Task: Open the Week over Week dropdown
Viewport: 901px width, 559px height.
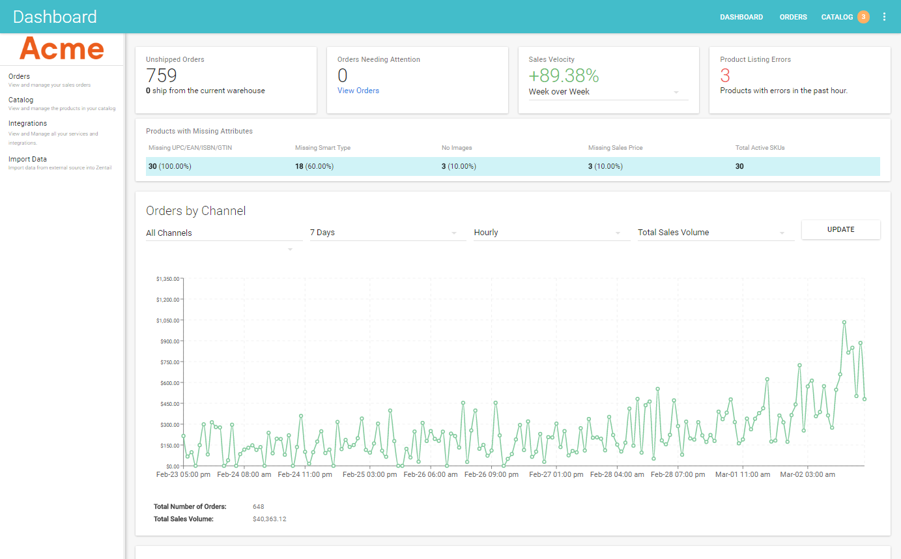Action: point(608,92)
